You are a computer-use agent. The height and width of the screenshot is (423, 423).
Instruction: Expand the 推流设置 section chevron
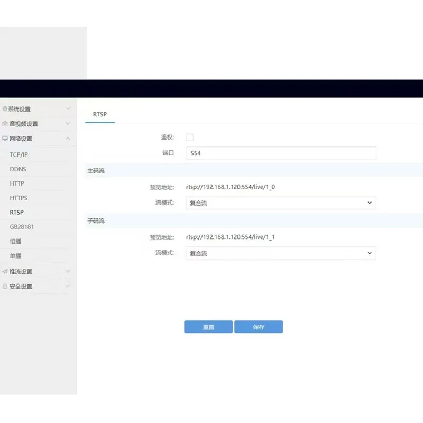coord(68,271)
